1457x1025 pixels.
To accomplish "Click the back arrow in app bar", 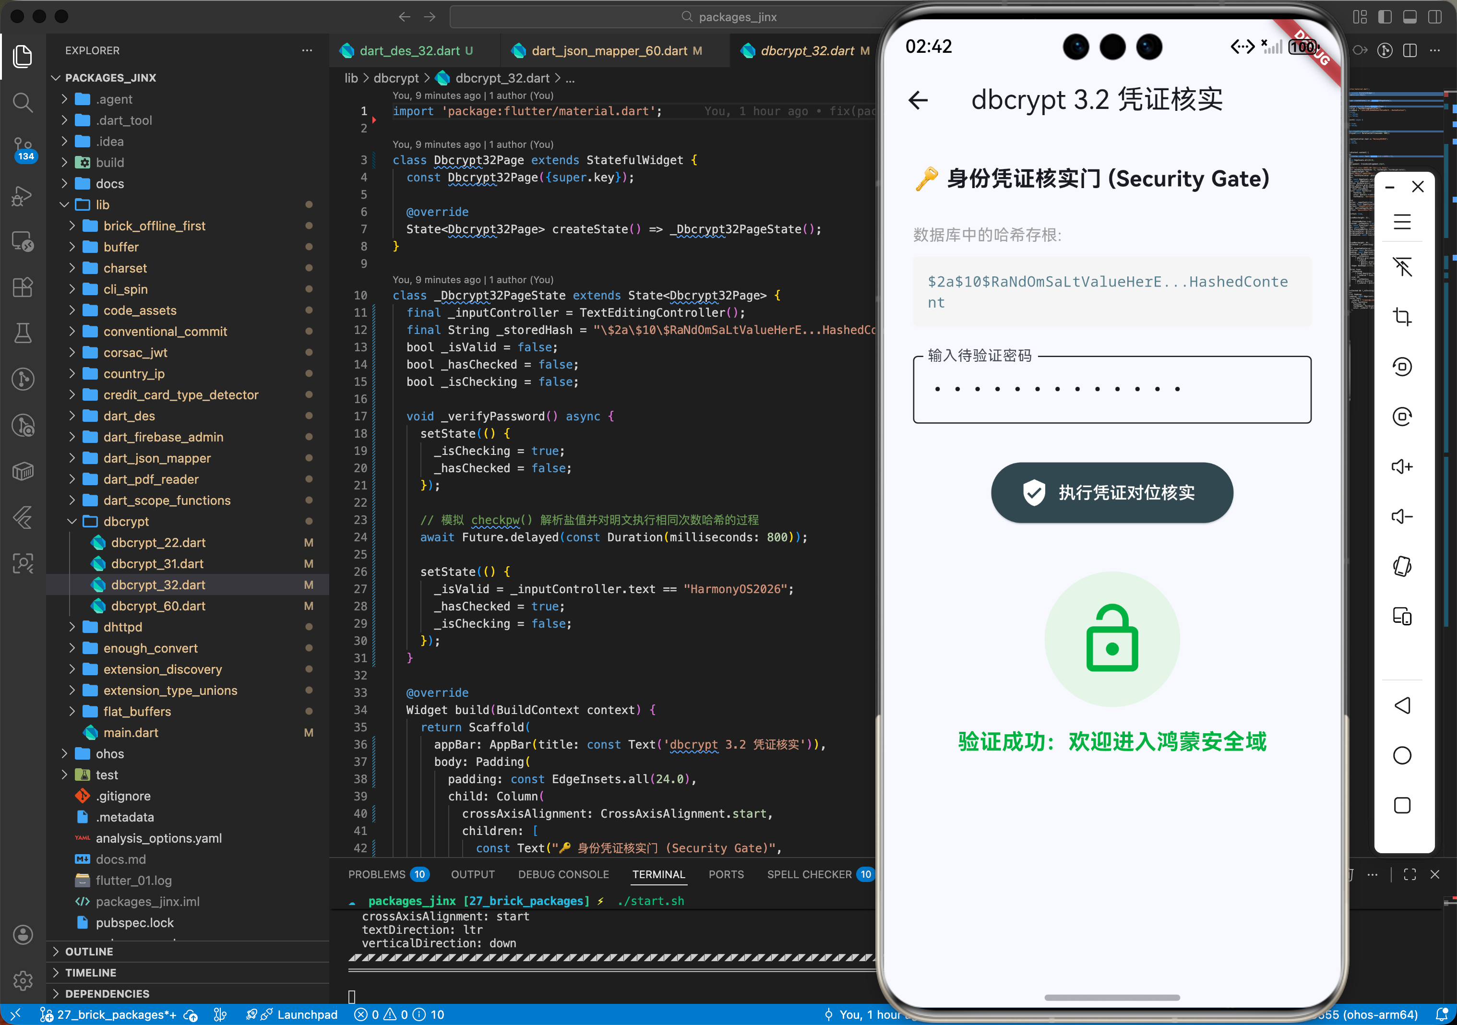I will [918, 100].
